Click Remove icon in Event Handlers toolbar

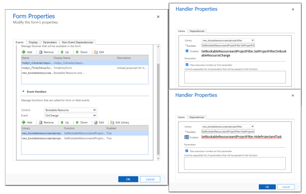pyautogui.click(x=41, y=122)
